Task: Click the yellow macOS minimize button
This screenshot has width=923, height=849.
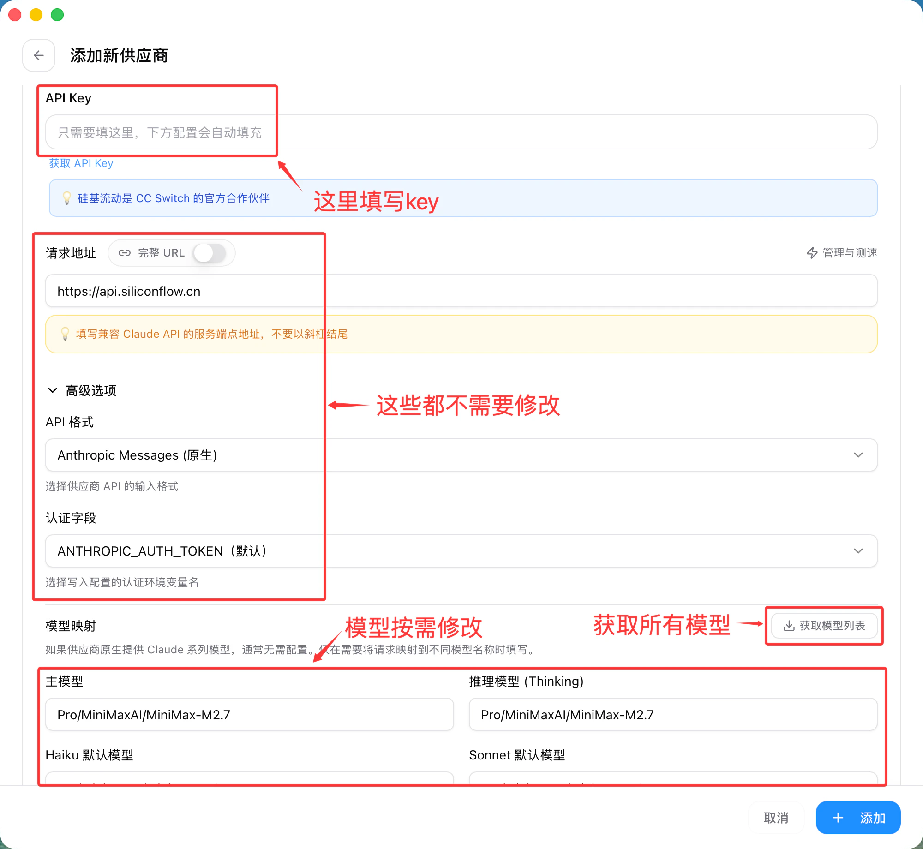Action: point(36,15)
